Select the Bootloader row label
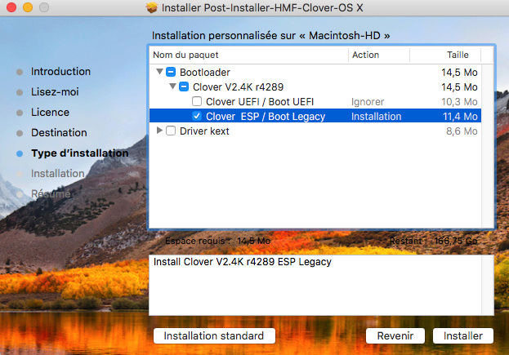 205,72
